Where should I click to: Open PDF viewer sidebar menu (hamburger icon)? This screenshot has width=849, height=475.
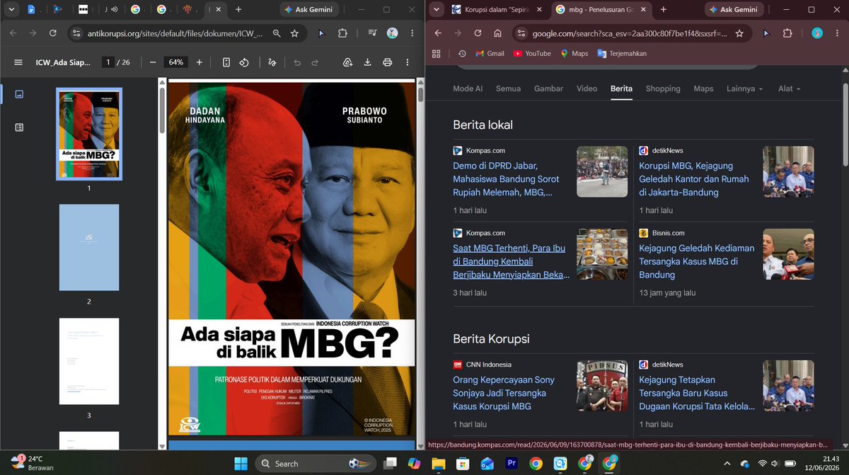[x=18, y=62]
